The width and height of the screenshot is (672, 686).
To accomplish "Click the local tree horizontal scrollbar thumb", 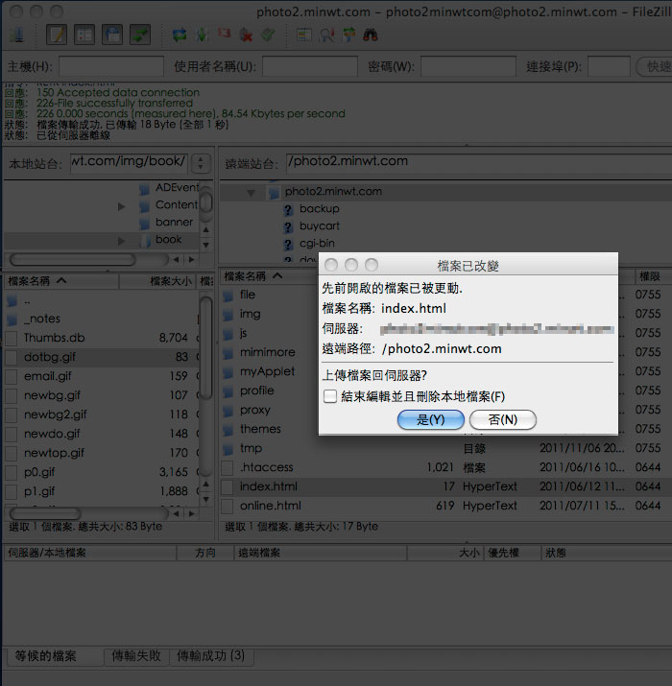I will (72, 259).
